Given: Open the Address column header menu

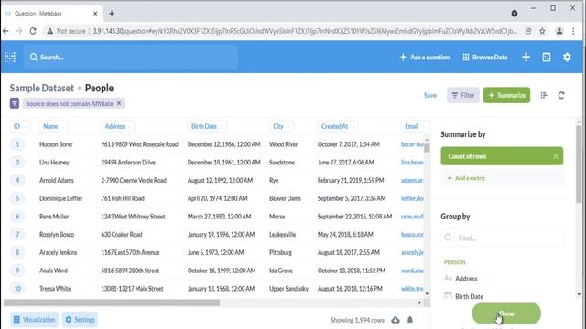Looking at the screenshot, I should [117, 126].
